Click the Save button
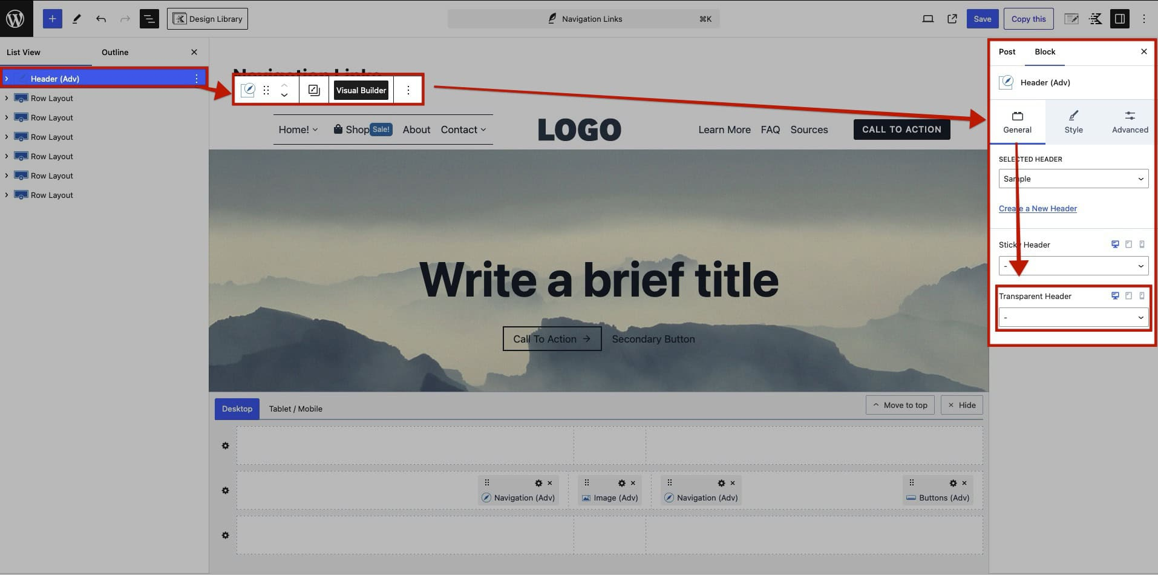 982,19
